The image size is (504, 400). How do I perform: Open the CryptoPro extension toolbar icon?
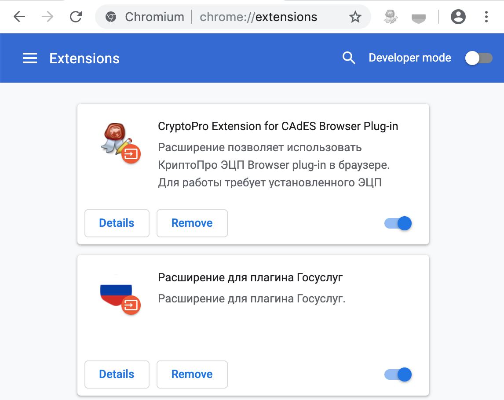(390, 17)
